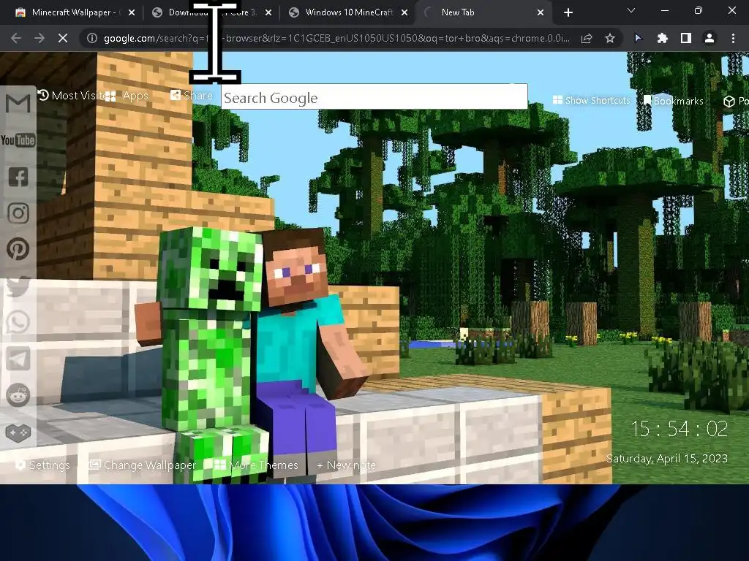749x561 pixels.
Task: Open a new tab with the plus button
Action: tap(568, 13)
